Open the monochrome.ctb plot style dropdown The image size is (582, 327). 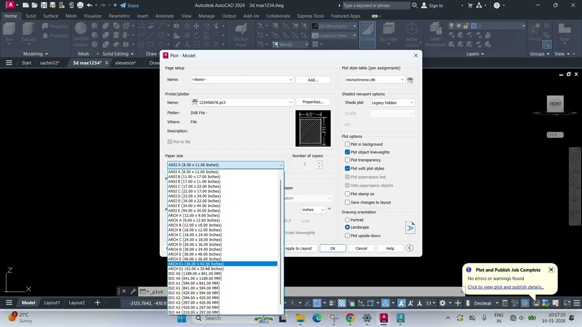pos(375,80)
